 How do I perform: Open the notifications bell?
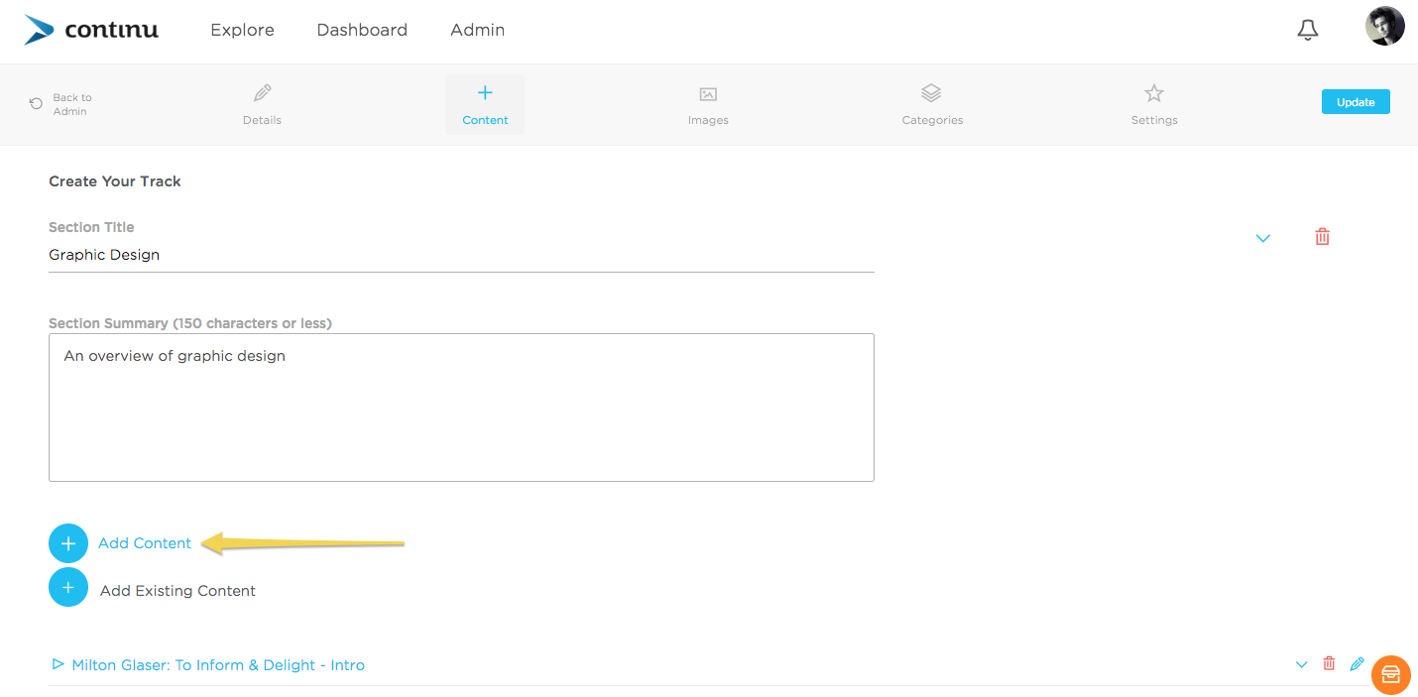coord(1308,30)
